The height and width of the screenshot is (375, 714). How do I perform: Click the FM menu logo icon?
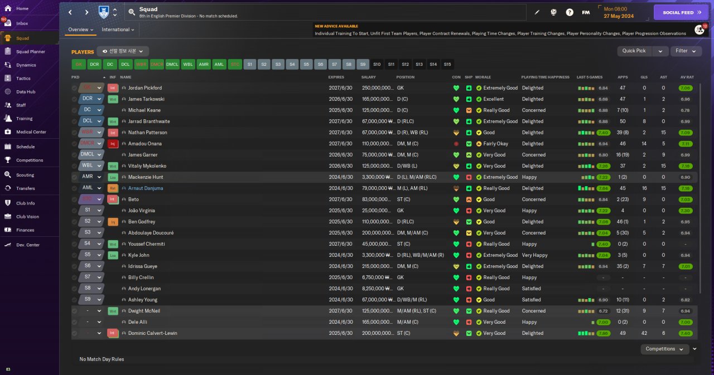pos(586,12)
